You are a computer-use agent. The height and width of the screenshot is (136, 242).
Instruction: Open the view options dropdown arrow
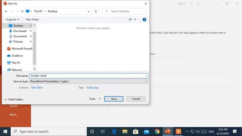coord(135,19)
